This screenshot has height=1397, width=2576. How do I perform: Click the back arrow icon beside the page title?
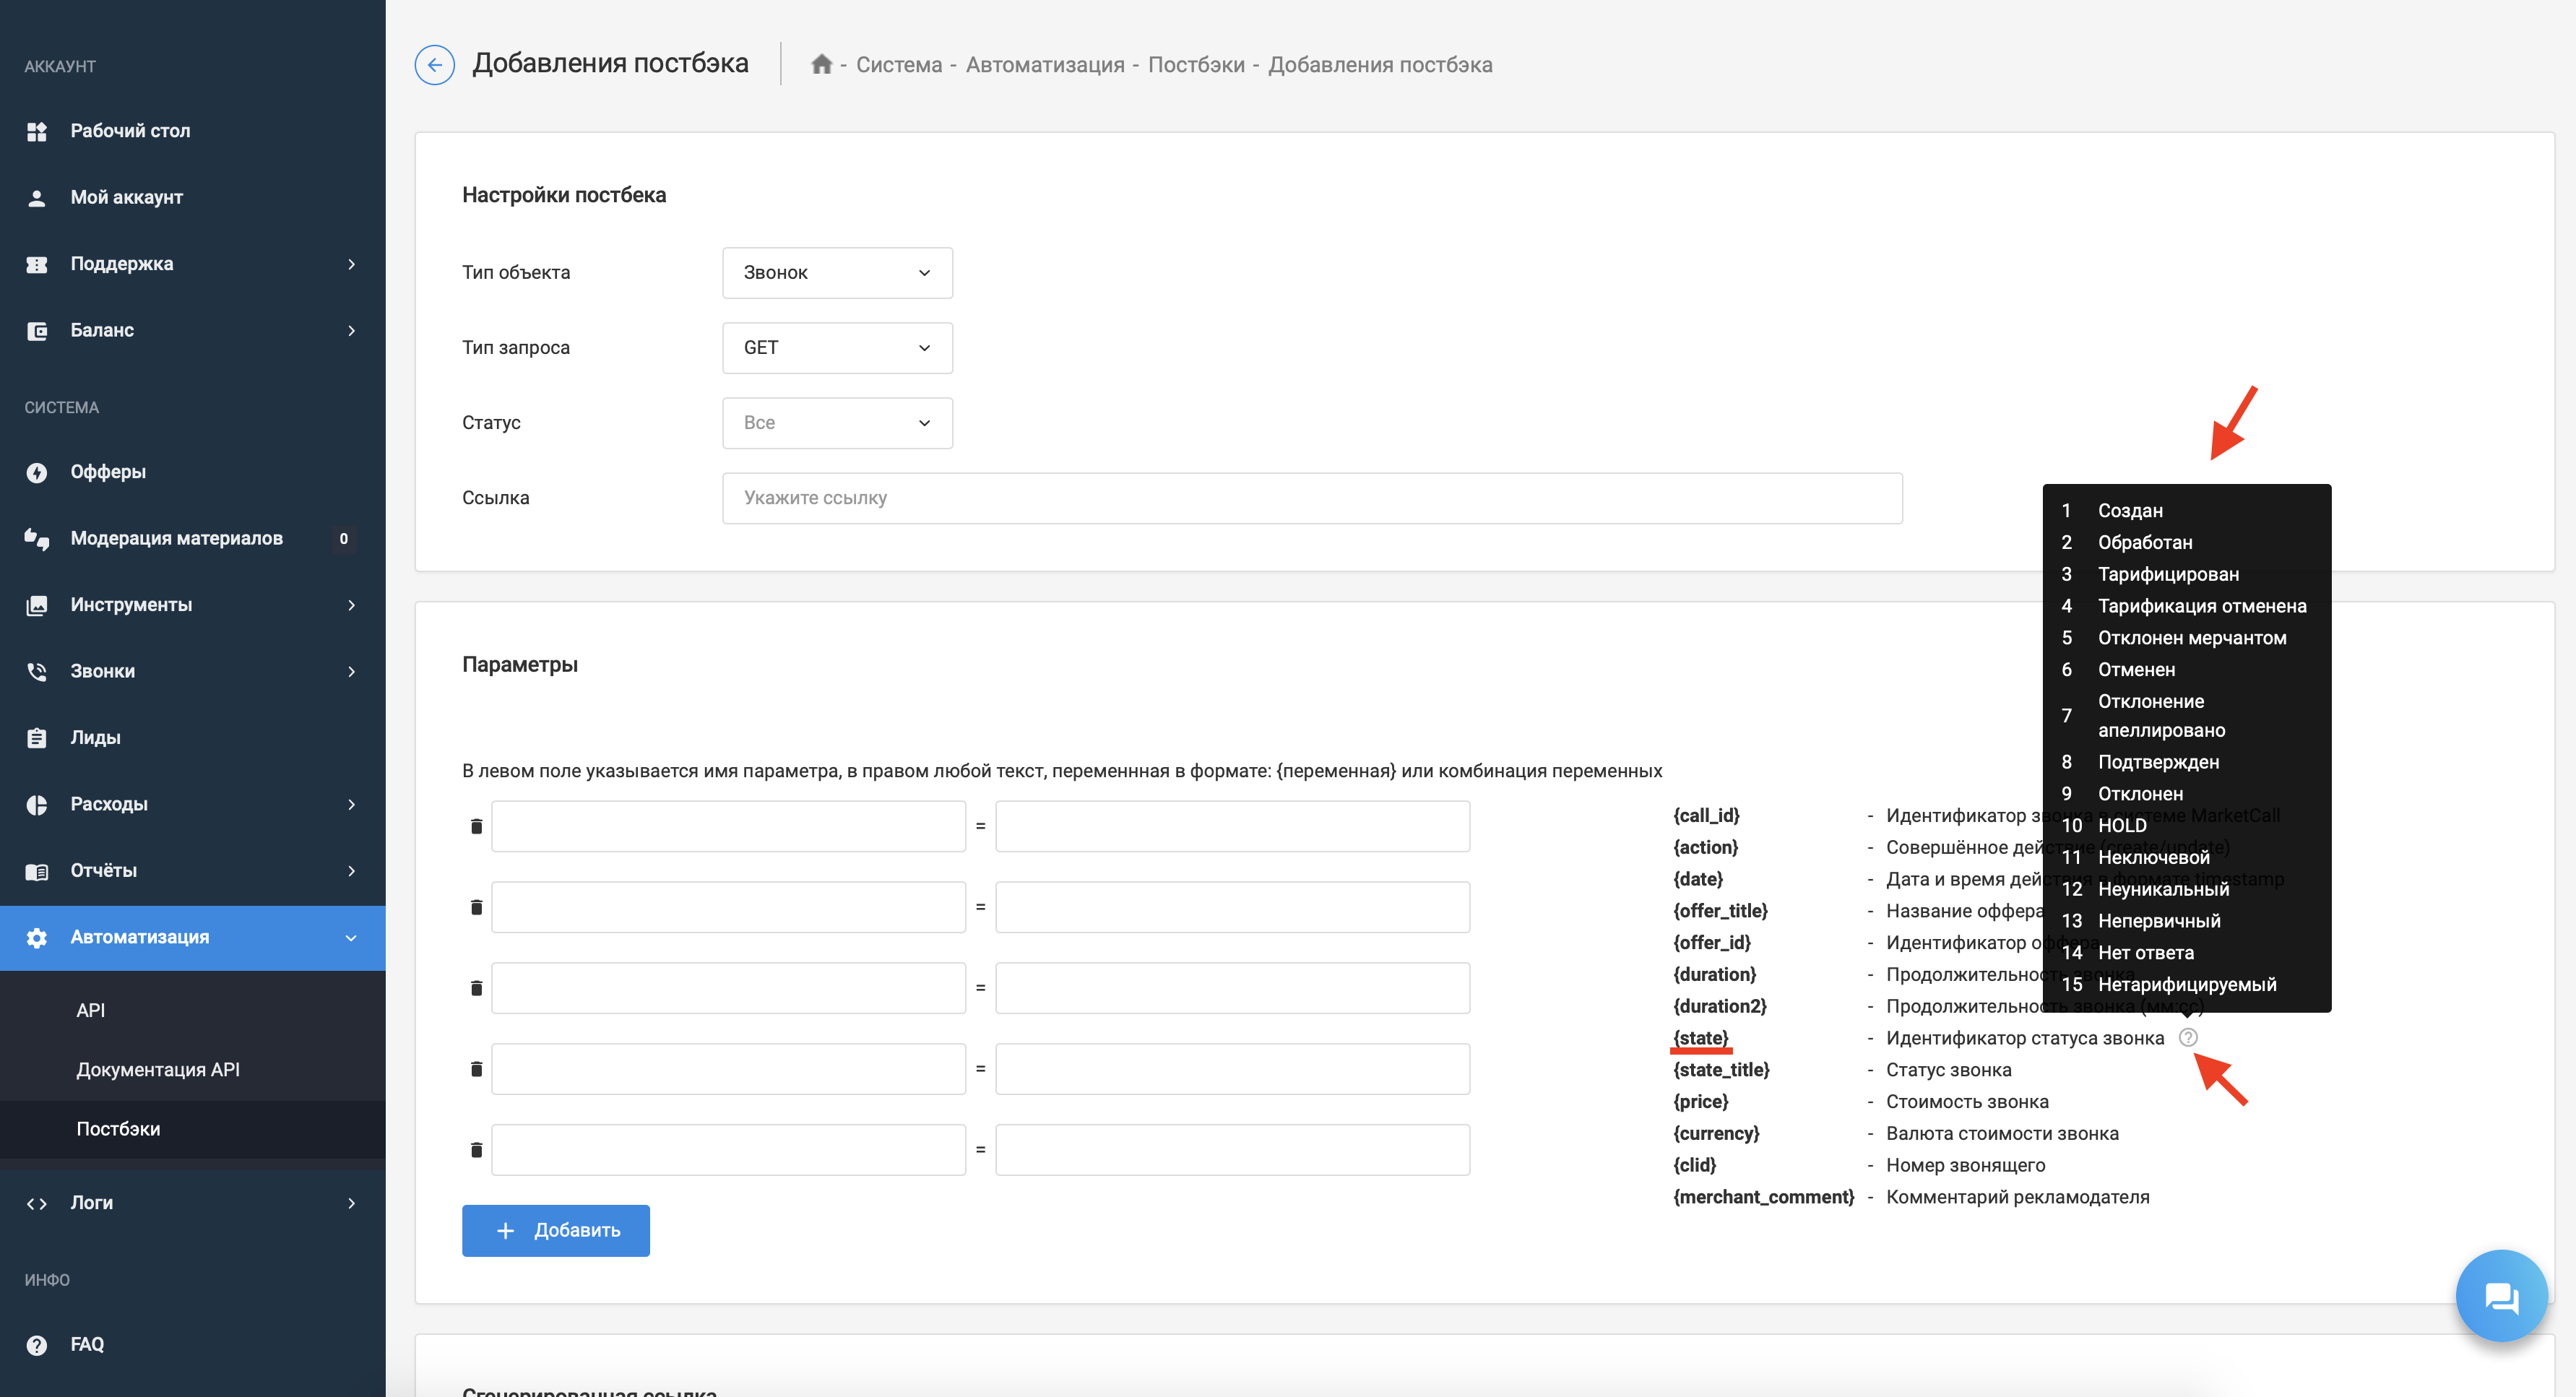click(434, 65)
